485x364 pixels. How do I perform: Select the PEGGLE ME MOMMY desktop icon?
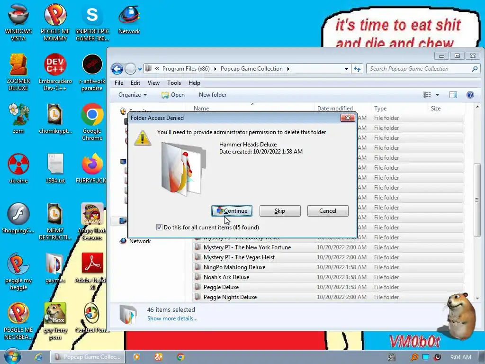pyautogui.click(x=55, y=22)
